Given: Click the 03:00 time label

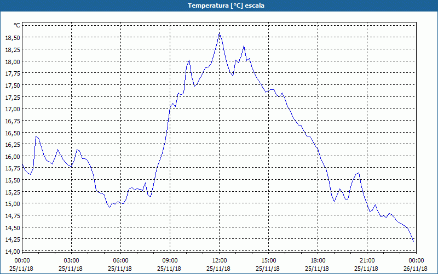Looking at the screenshot, I should click(x=72, y=261).
